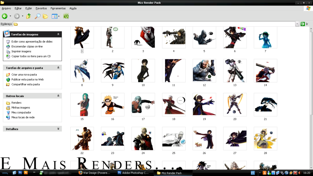
Task: Click the PT language indicator
Action: point(253,173)
